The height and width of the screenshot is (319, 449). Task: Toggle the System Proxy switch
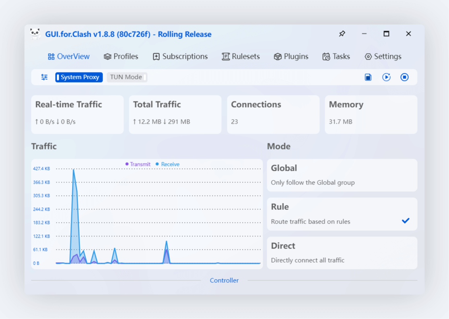[x=79, y=77]
